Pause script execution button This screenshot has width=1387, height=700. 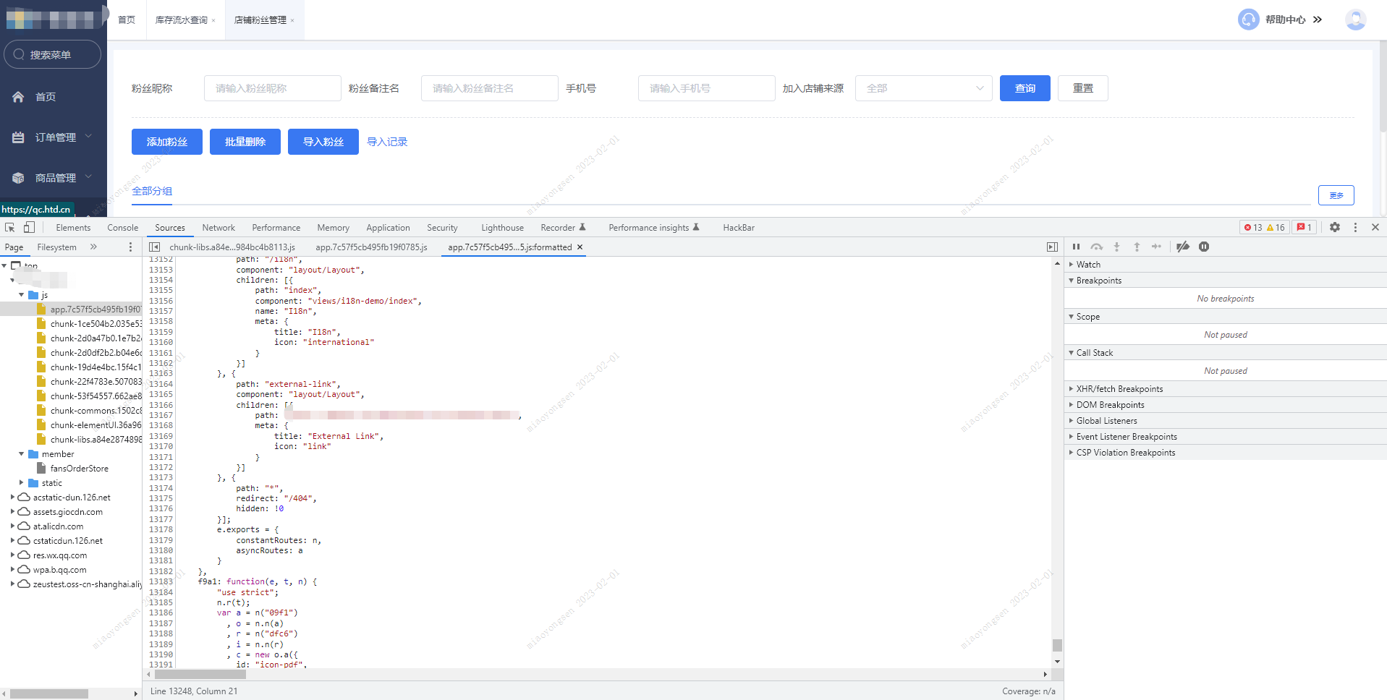(1076, 247)
